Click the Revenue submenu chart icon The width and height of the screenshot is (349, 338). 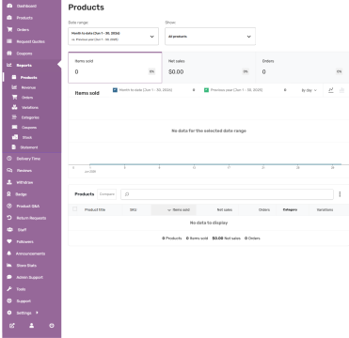14,87
